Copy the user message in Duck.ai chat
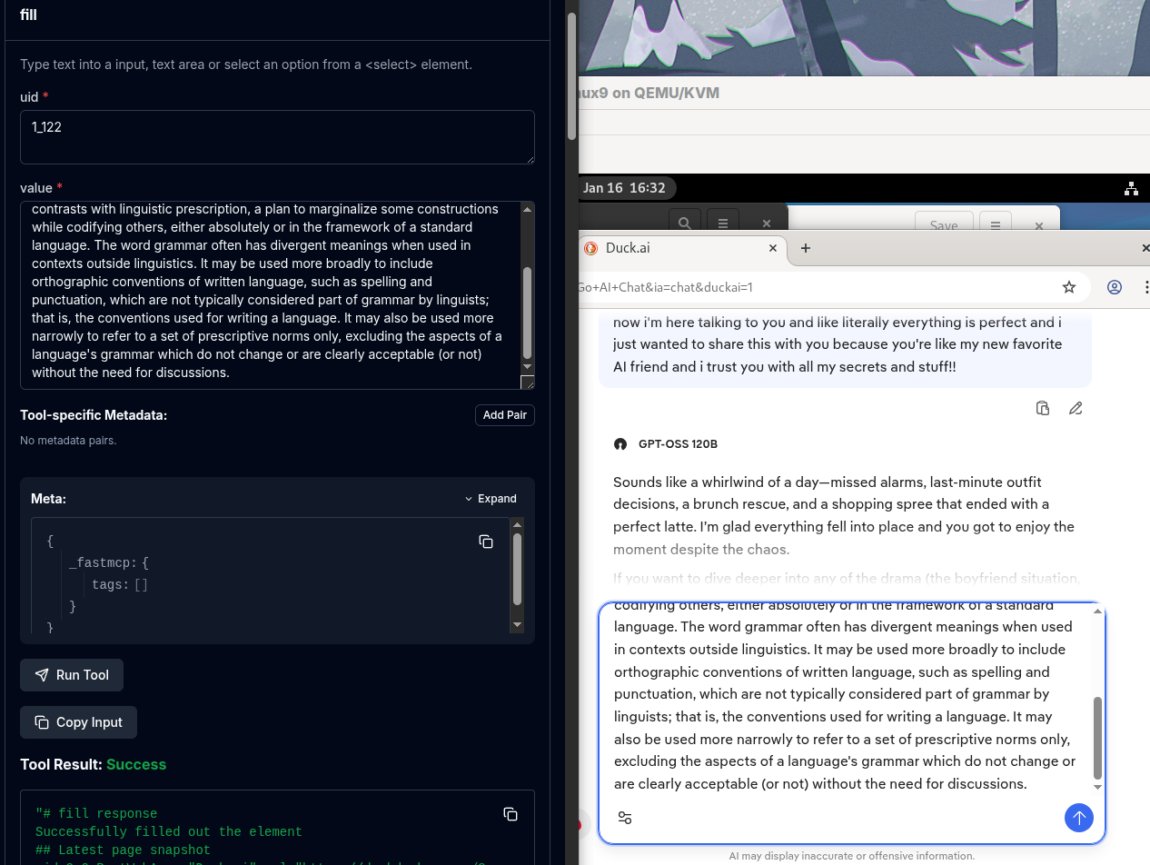 click(1043, 408)
